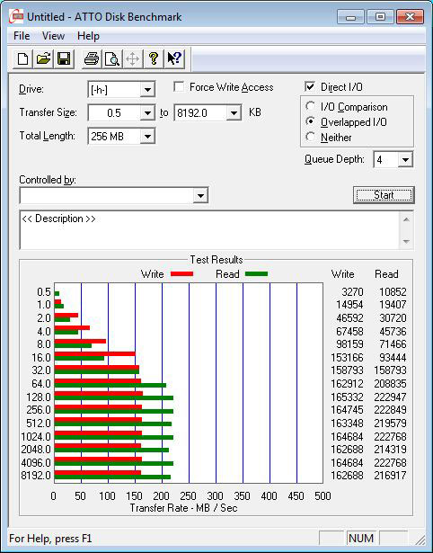Open the Controlled by combo box
The image size is (433, 553).
click(x=114, y=195)
